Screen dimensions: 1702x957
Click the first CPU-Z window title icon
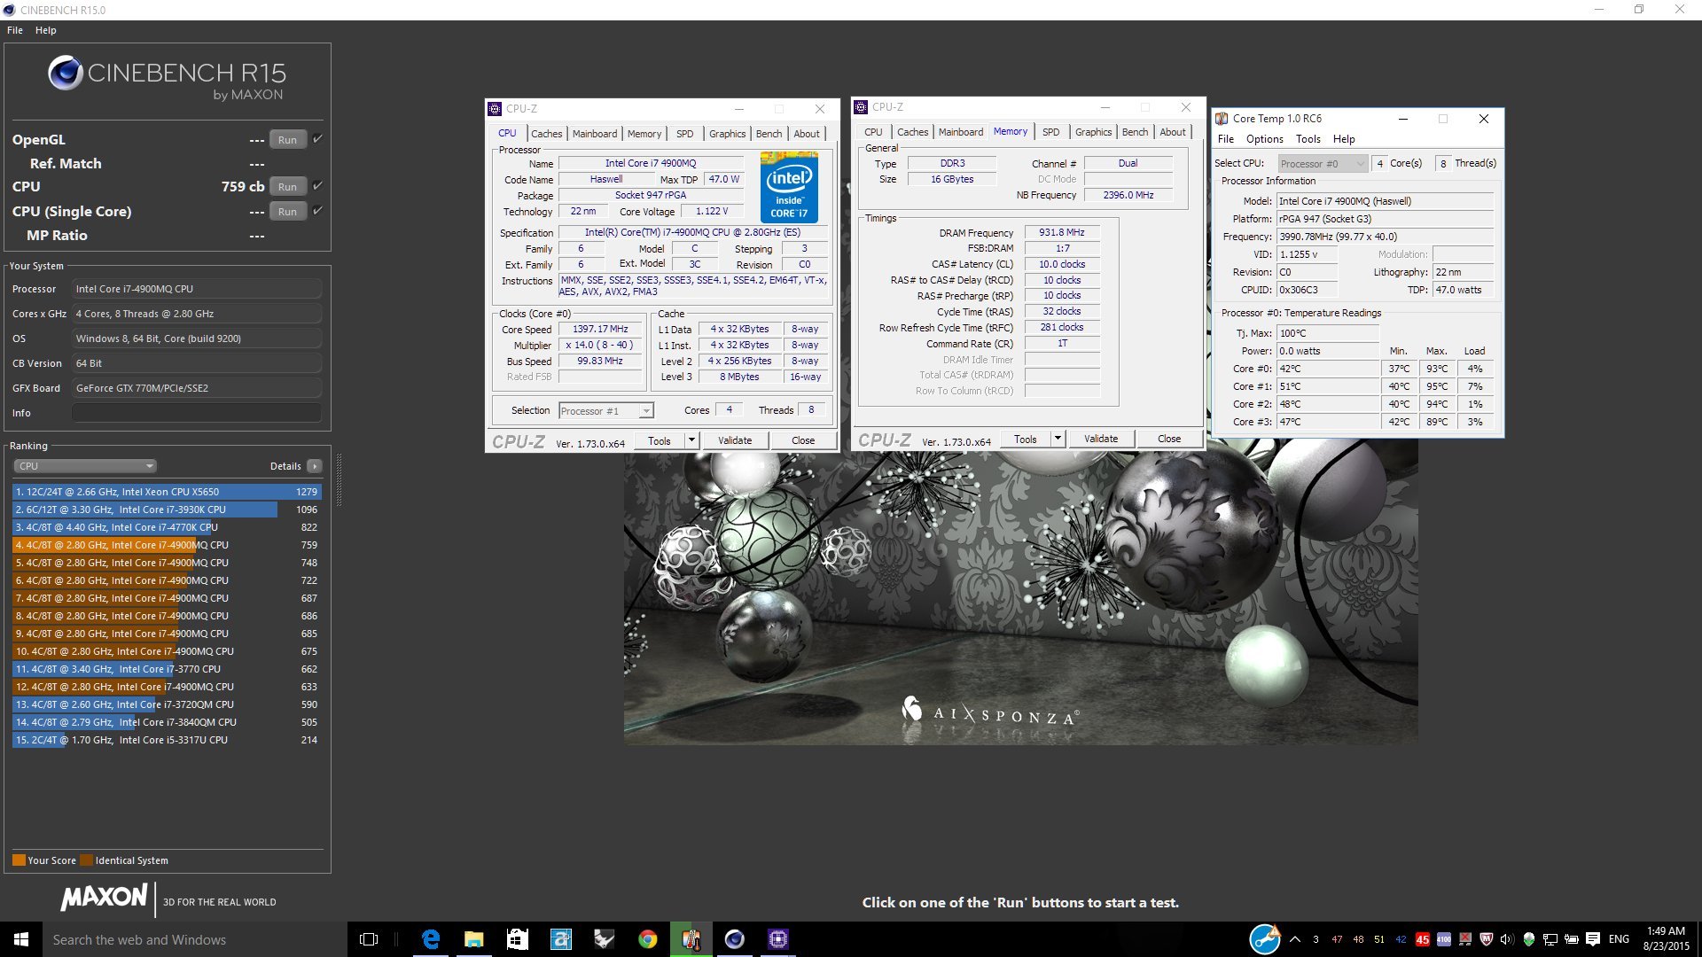pos(495,109)
